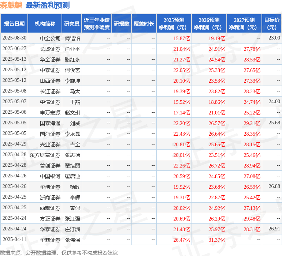Select researcher 翟启迪
Viewport: 282px width, 256px height.
[x=72, y=176]
